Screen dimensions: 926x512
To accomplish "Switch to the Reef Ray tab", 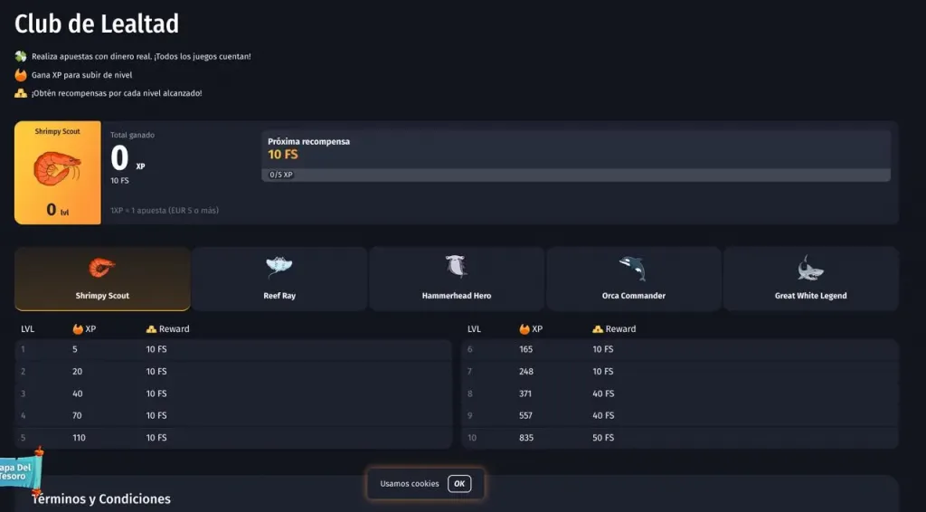I will point(279,280).
